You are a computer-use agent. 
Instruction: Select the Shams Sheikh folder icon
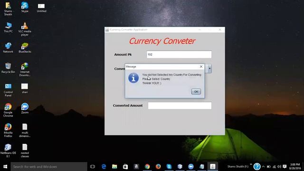(8, 9)
